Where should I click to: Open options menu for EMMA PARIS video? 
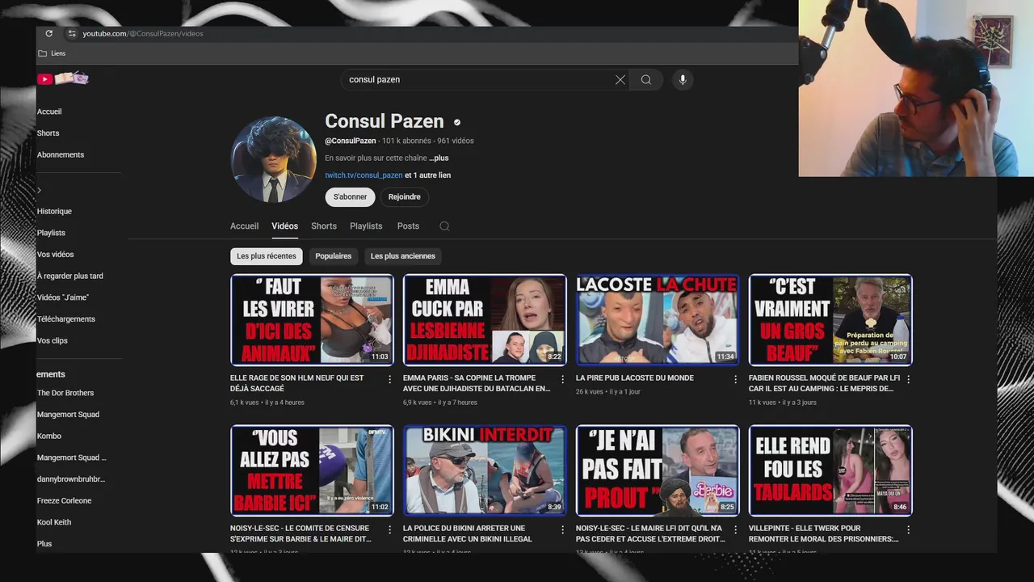[562, 379]
